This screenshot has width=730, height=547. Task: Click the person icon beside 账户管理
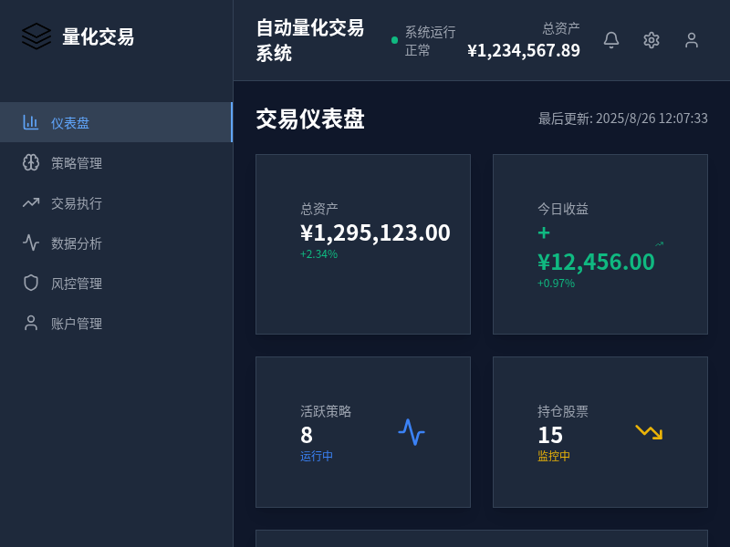[31, 323]
